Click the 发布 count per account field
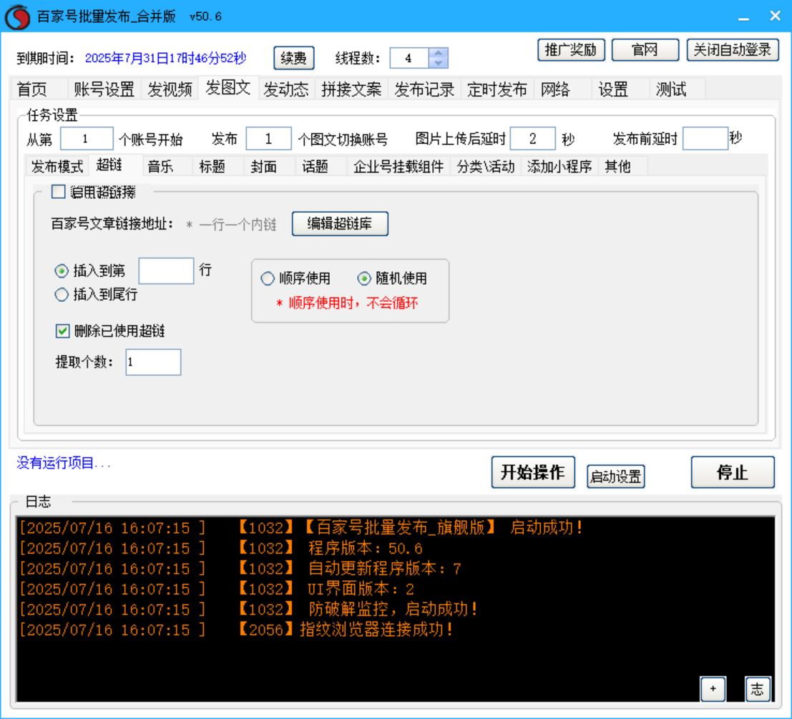Screen dimensions: 792x719 click(x=268, y=138)
